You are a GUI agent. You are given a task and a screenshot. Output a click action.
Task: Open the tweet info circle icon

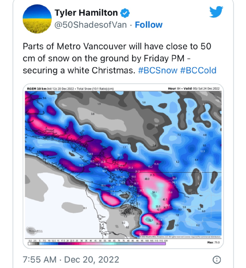coord(217,260)
